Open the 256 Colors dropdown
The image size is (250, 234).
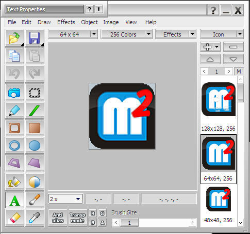pos(126,34)
